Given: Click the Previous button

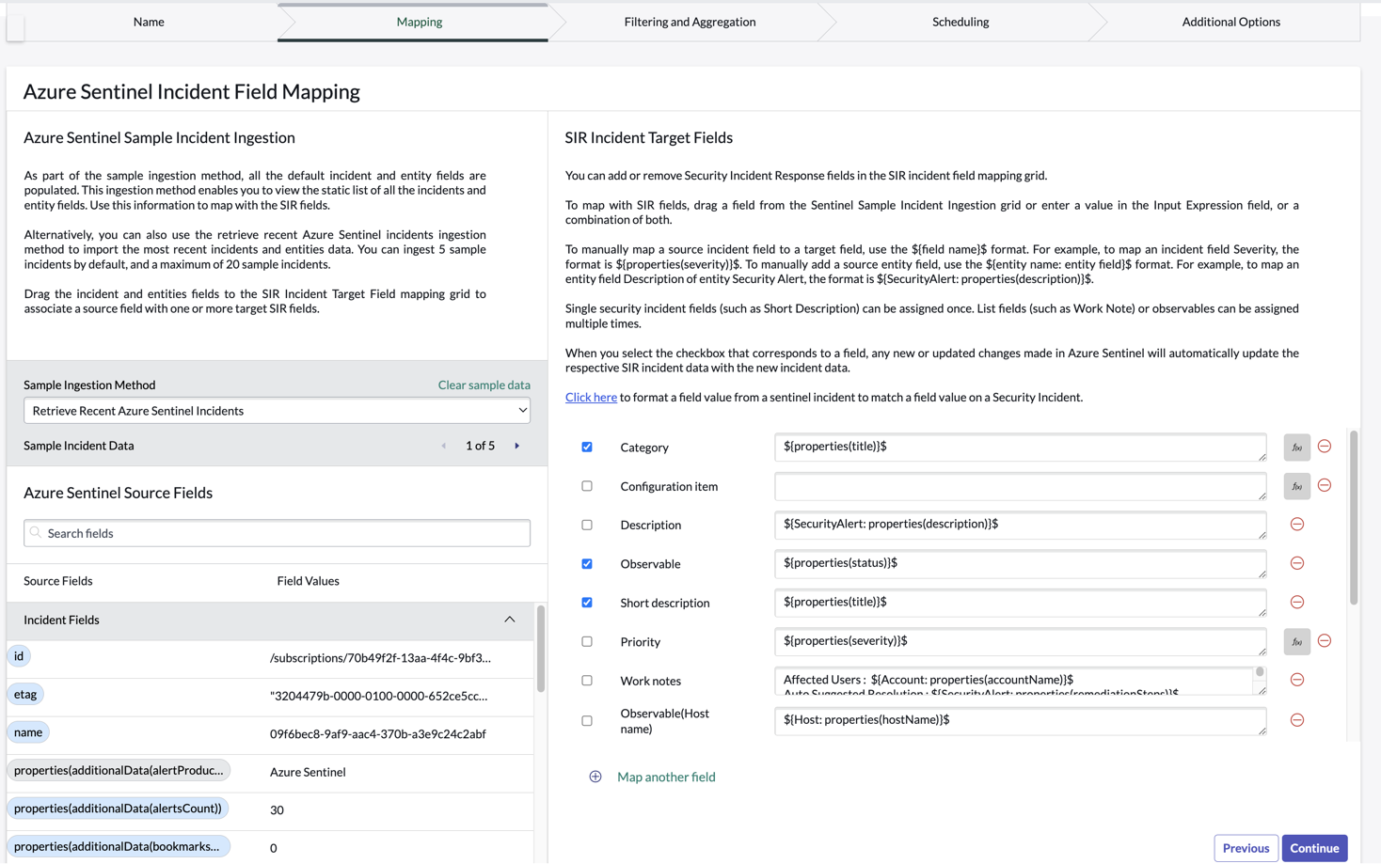Looking at the screenshot, I should tap(1246, 848).
